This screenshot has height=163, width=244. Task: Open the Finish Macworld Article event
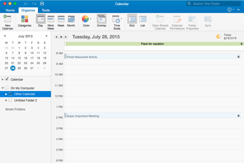point(152,57)
